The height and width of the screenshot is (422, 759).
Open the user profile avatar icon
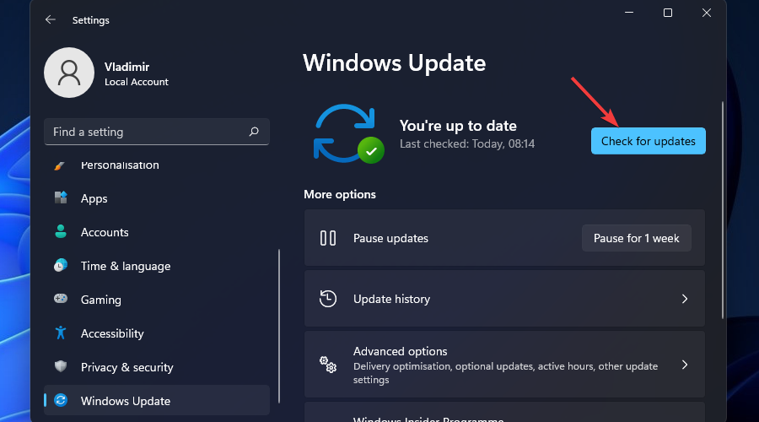click(x=69, y=73)
